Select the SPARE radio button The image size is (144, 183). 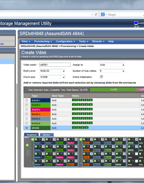click(x=27, y=128)
